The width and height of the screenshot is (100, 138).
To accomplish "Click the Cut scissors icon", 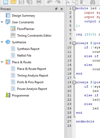I will [67, 2].
